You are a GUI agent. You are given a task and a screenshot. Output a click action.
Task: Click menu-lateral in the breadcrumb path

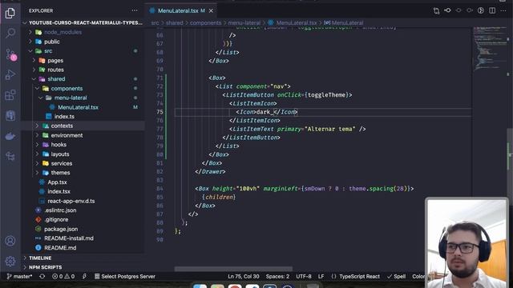pyautogui.click(x=244, y=23)
